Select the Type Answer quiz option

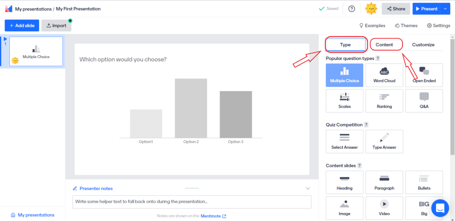pos(384,141)
